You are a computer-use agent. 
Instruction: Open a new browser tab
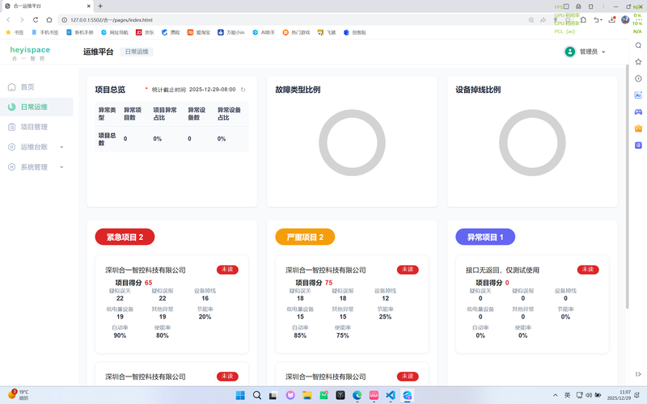pos(100,6)
